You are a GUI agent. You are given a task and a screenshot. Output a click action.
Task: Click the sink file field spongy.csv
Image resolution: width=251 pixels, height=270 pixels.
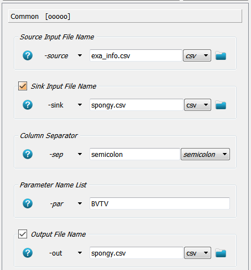click(x=137, y=105)
